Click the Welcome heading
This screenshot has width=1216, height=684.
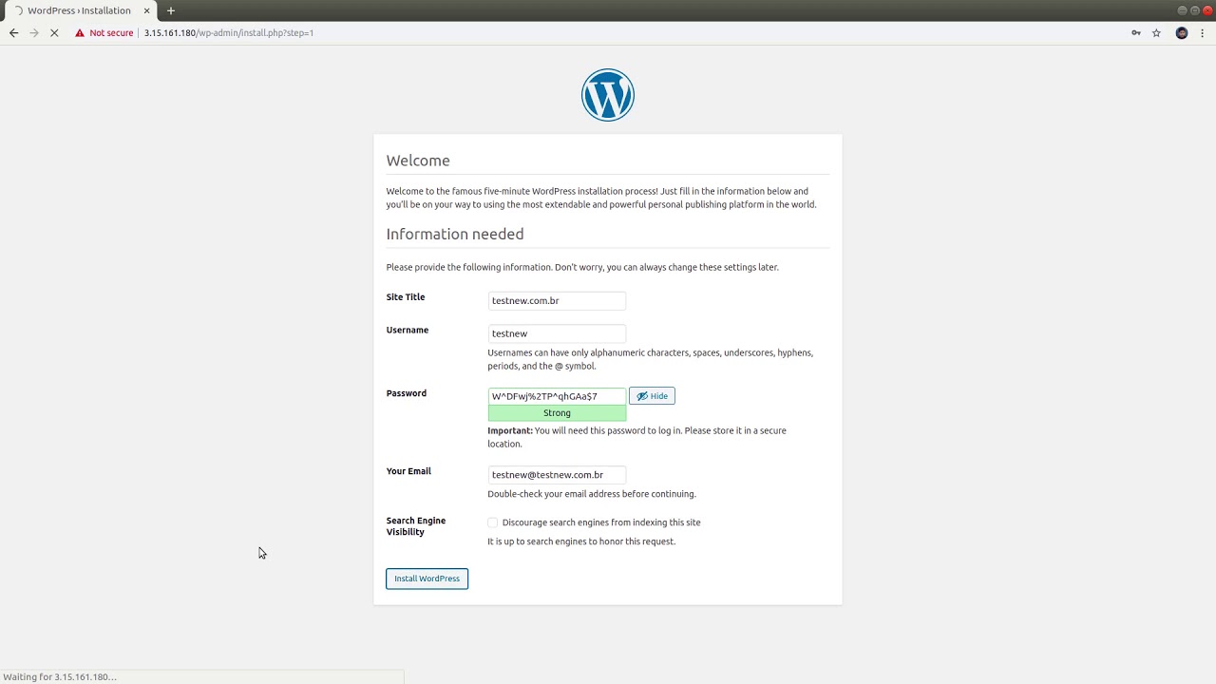click(x=418, y=161)
